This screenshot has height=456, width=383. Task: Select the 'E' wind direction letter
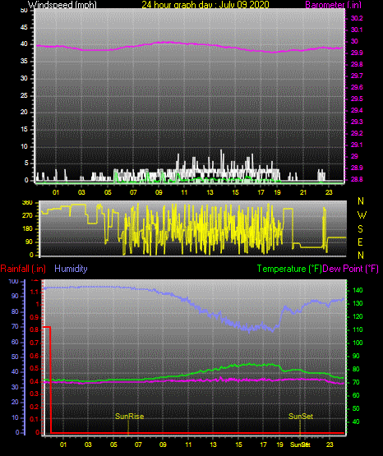coord(361,242)
